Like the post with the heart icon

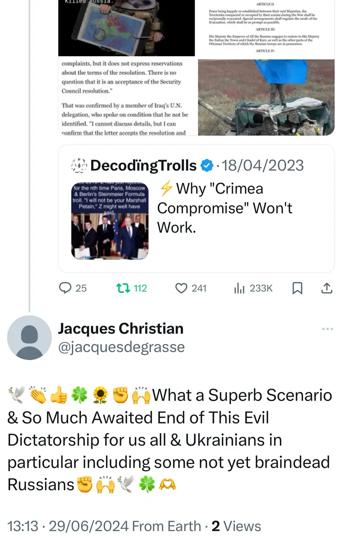(x=181, y=288)
